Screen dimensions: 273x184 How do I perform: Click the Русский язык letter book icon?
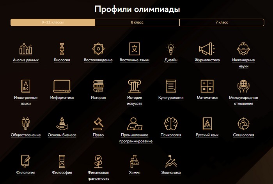(x=207, y=124)
